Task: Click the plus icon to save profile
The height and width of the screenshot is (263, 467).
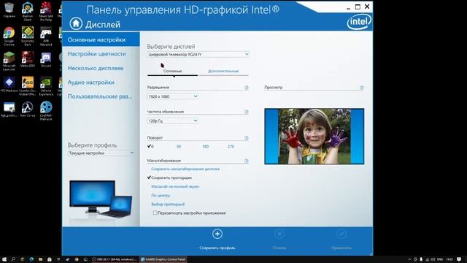Action: [x=217, y=234]
